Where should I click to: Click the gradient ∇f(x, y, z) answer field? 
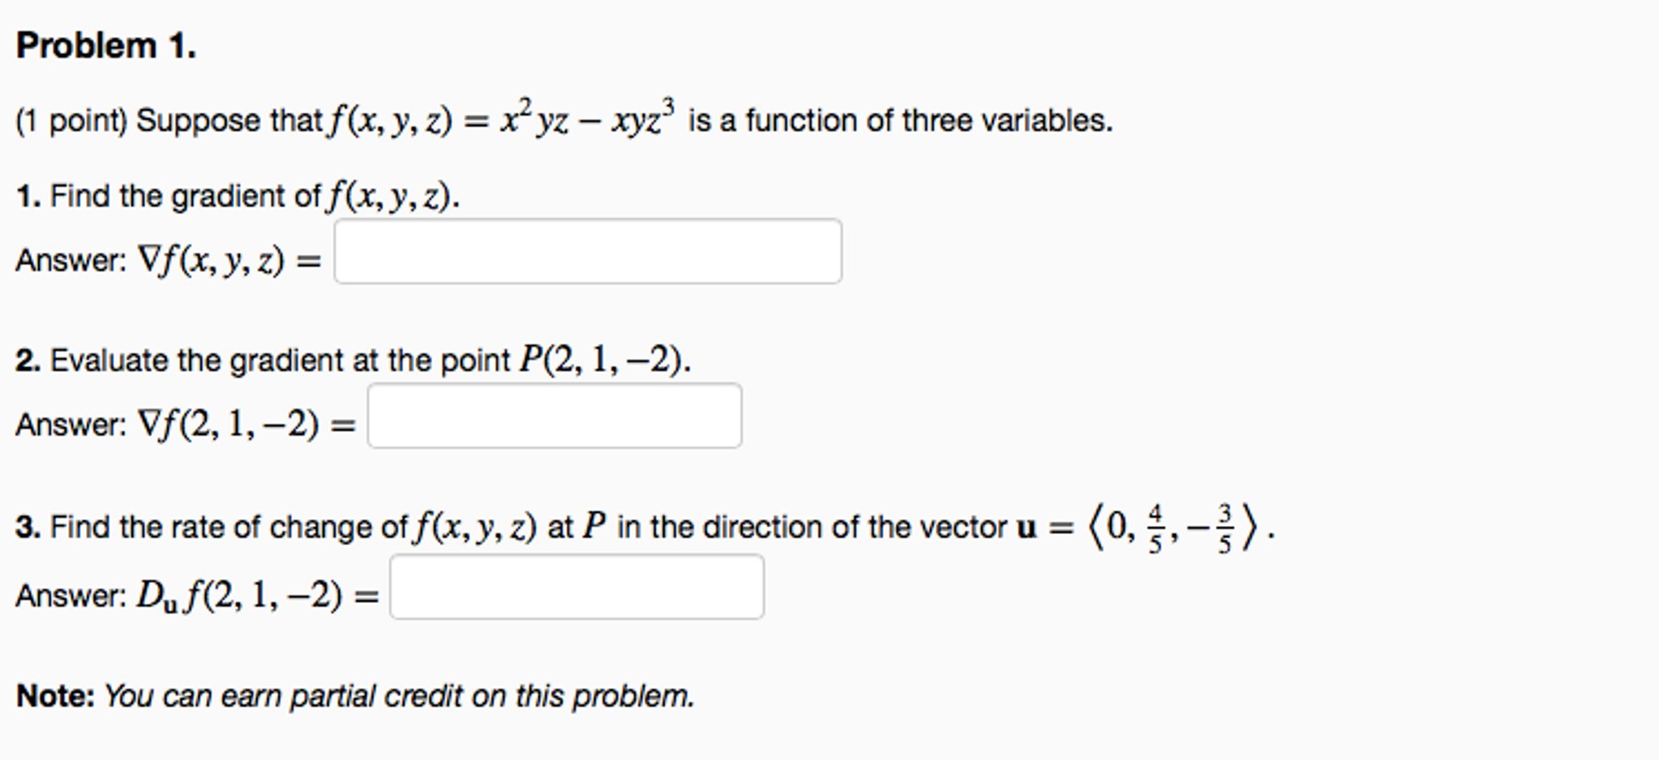coord(588,251)
